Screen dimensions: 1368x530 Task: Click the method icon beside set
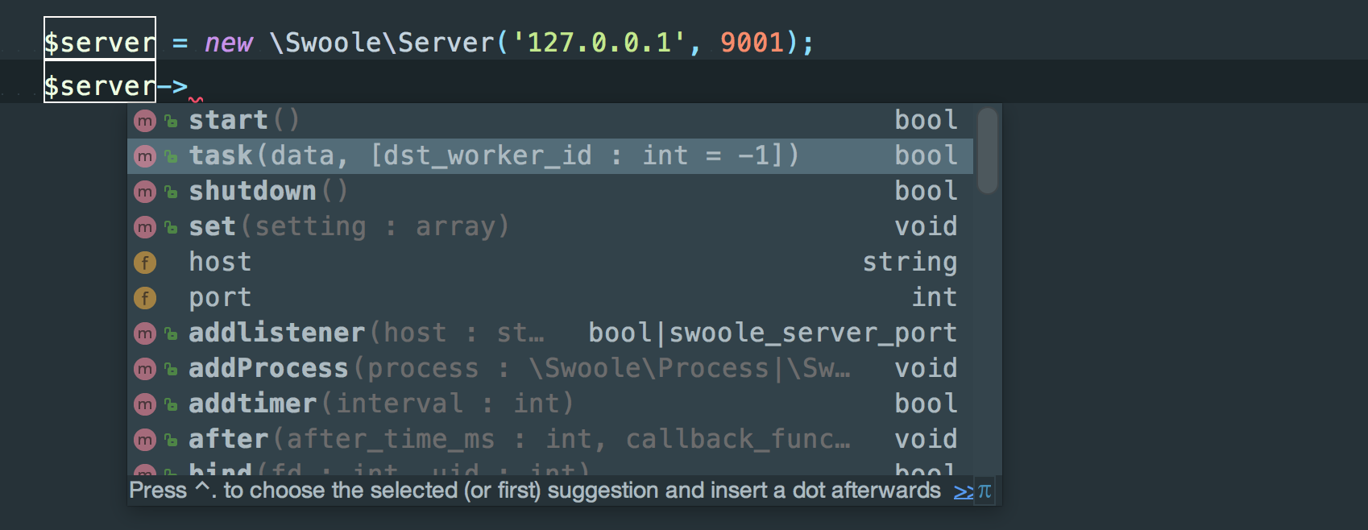tap(145, 227)
